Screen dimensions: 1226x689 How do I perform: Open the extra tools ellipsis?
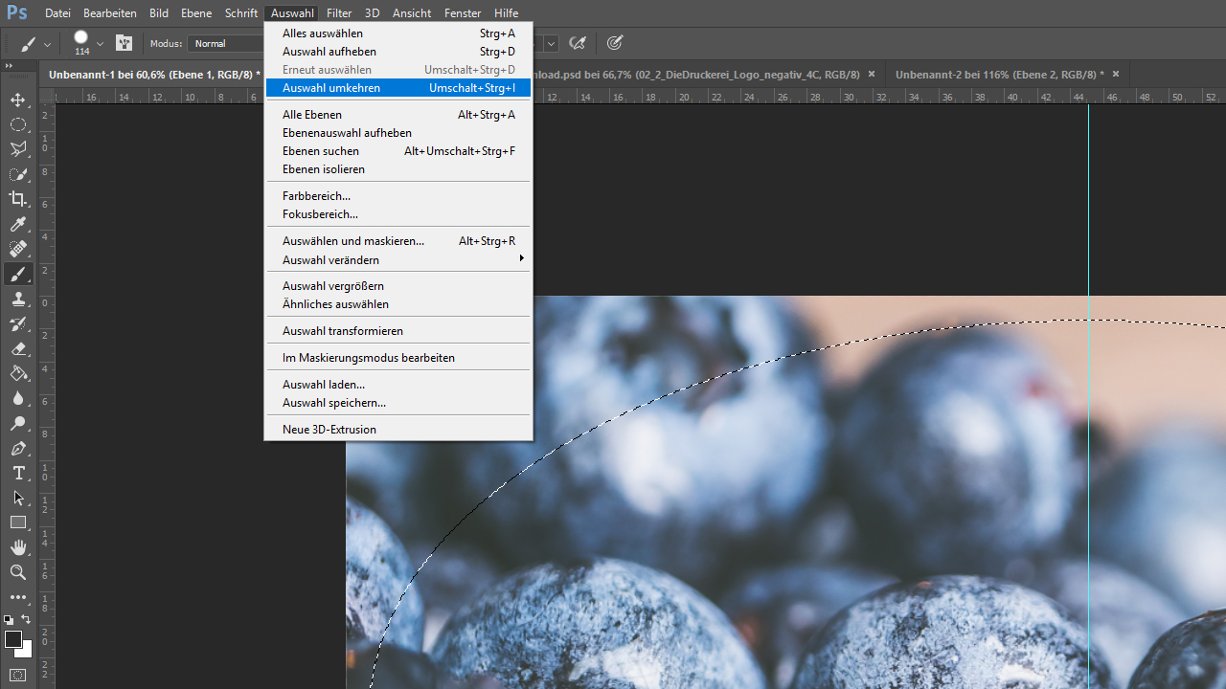coord(17,597)
